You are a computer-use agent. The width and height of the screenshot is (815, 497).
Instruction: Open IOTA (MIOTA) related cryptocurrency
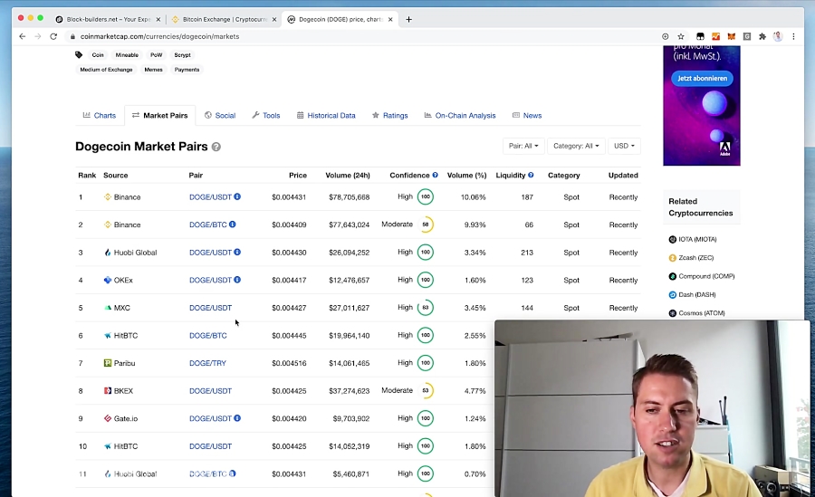693,239
